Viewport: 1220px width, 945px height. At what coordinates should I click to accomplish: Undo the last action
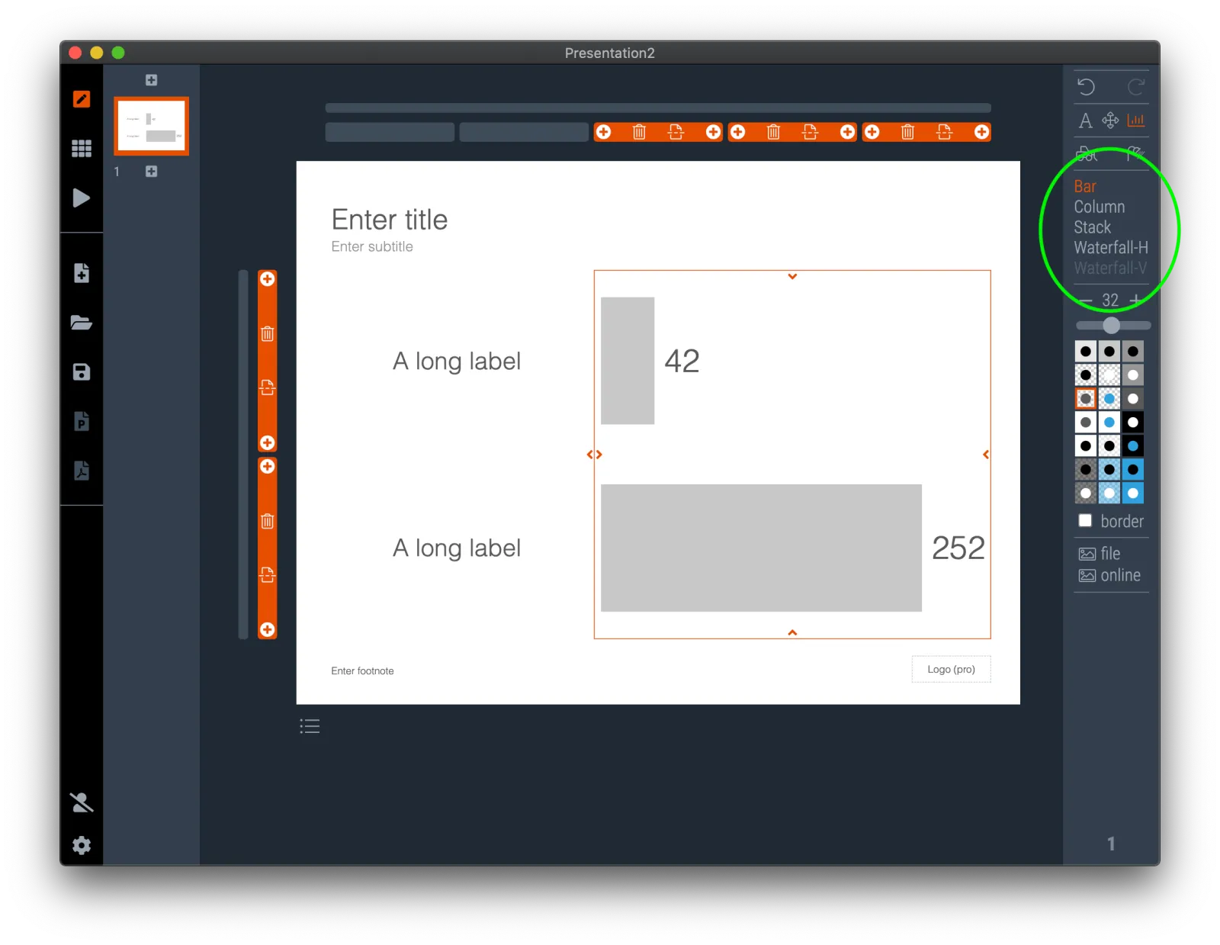point(1086,87)
